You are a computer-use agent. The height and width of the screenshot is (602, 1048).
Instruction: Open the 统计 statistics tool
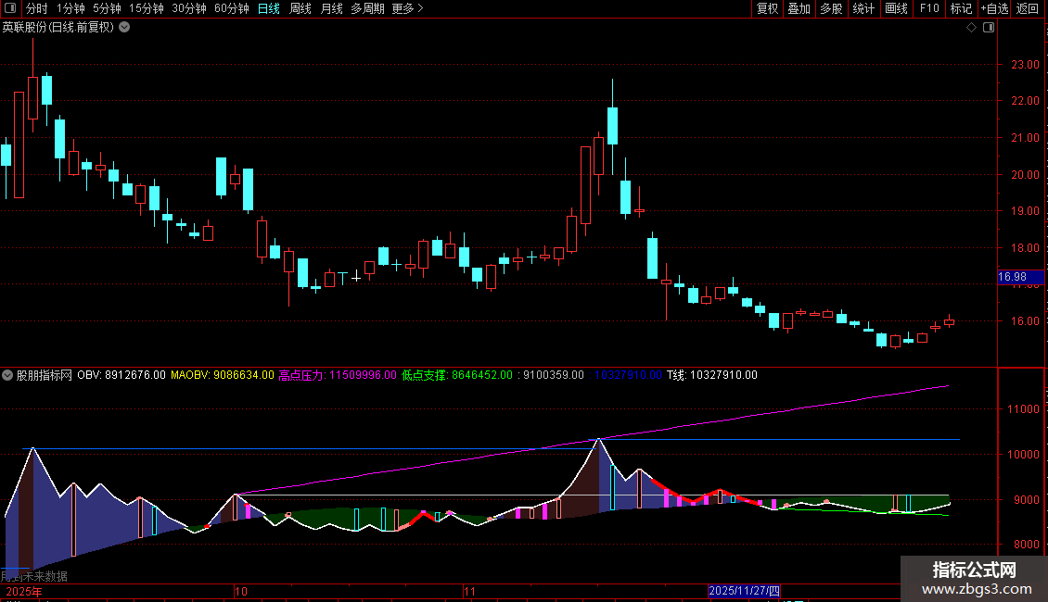863,8
